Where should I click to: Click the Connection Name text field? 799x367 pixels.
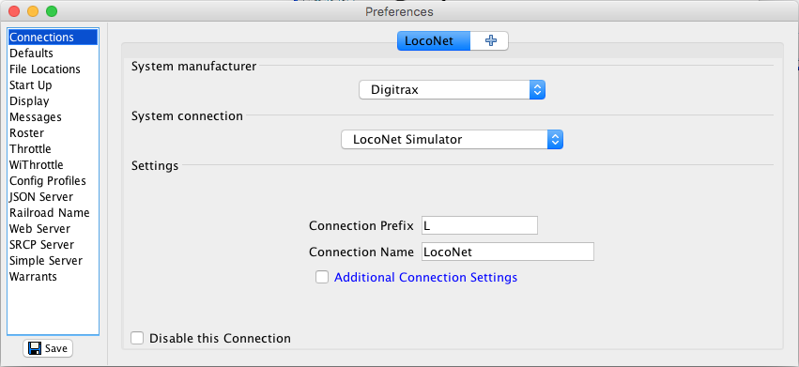pos(508,252)
